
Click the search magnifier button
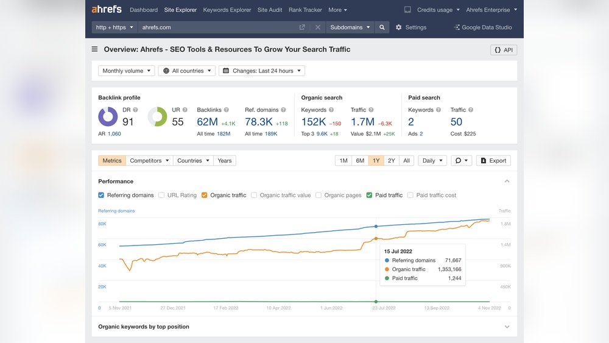(382, 27)
